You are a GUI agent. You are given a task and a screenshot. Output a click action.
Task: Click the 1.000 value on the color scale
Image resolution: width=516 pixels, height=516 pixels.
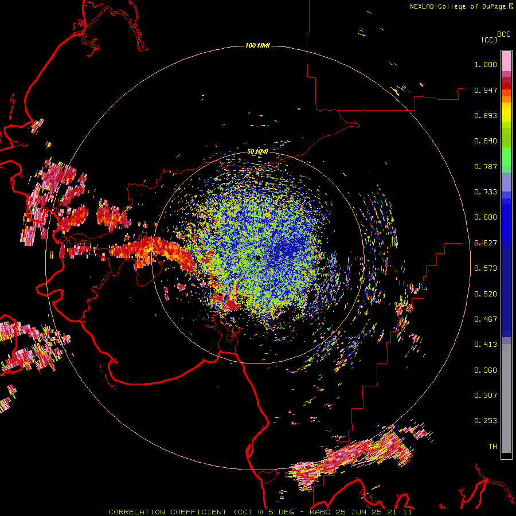[x=486, y=64]
